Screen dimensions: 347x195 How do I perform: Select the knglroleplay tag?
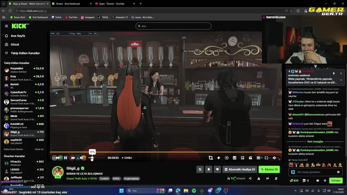point(131,179)
